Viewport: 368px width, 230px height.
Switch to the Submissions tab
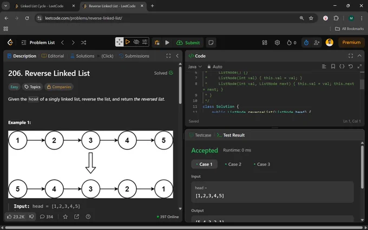click(x=134, y=56)
